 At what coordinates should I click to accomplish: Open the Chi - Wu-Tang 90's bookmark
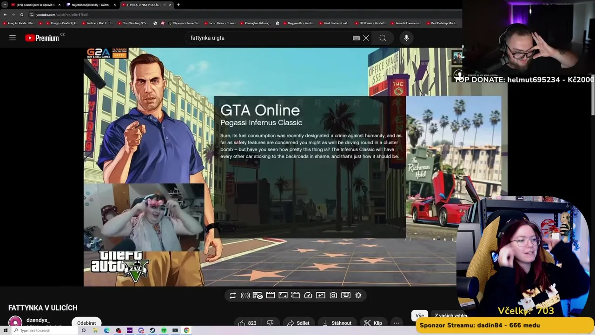coord(133,23)
